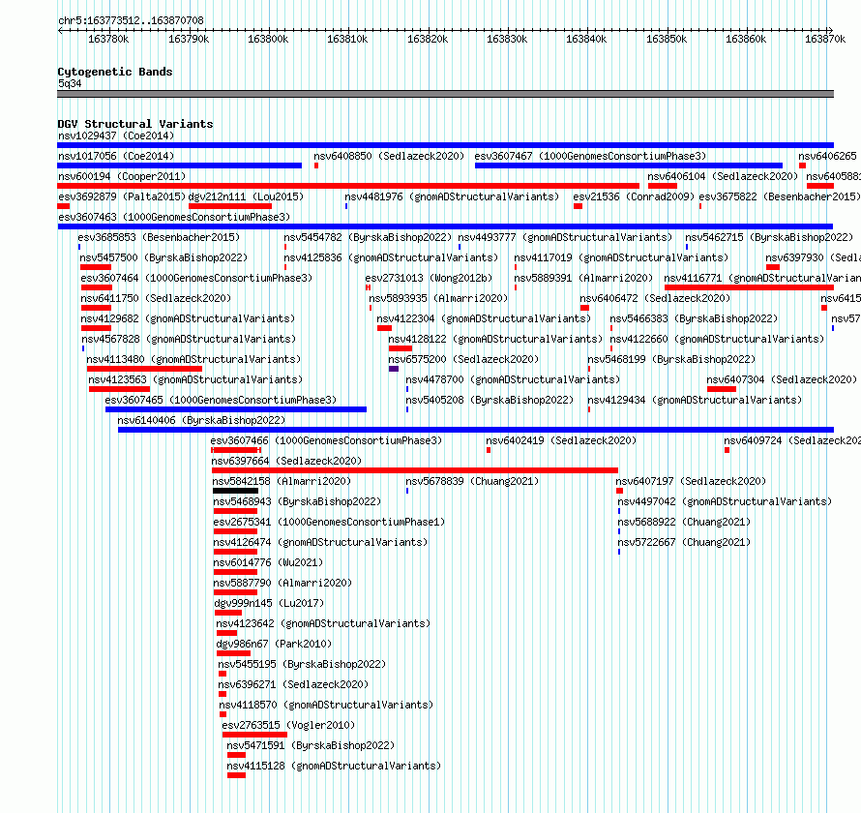Select the black nsv5842158 (Almarri2020) bar
This screenshot has width=861, height=813.
(236, 491)
